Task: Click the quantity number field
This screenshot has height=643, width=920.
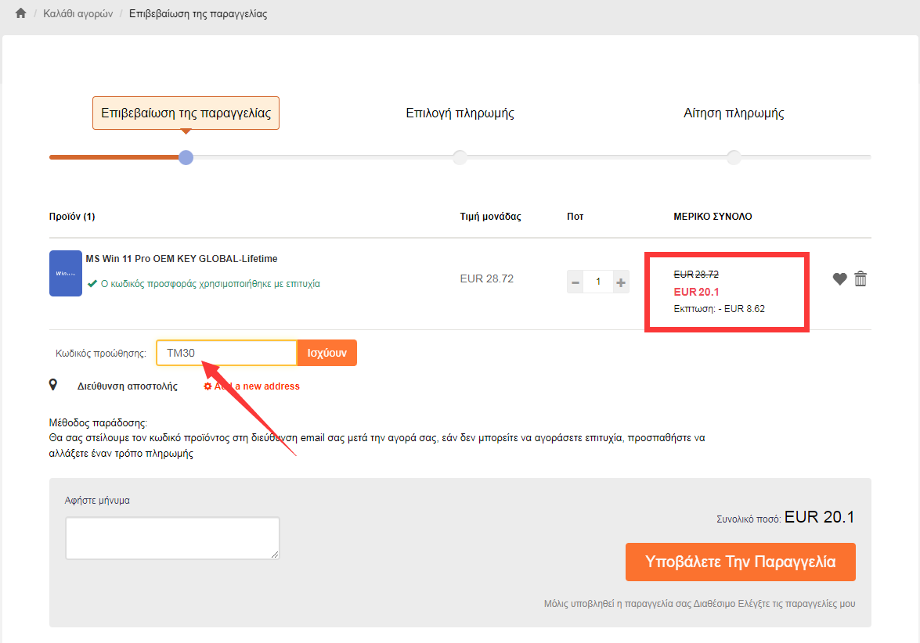Action: [598, 282]
